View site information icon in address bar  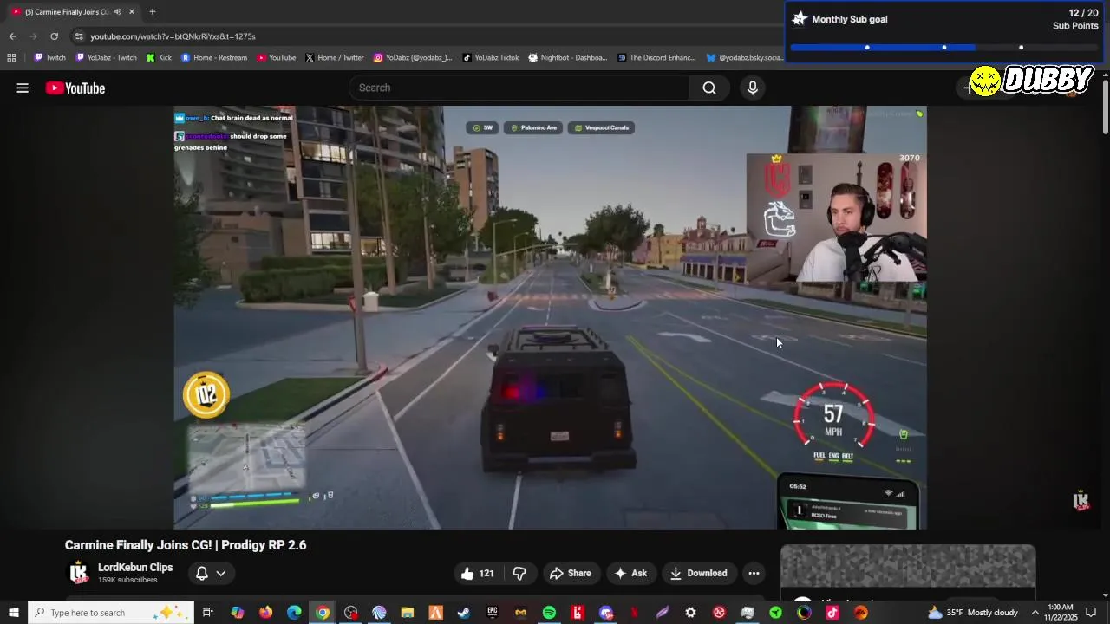point(79,36)
